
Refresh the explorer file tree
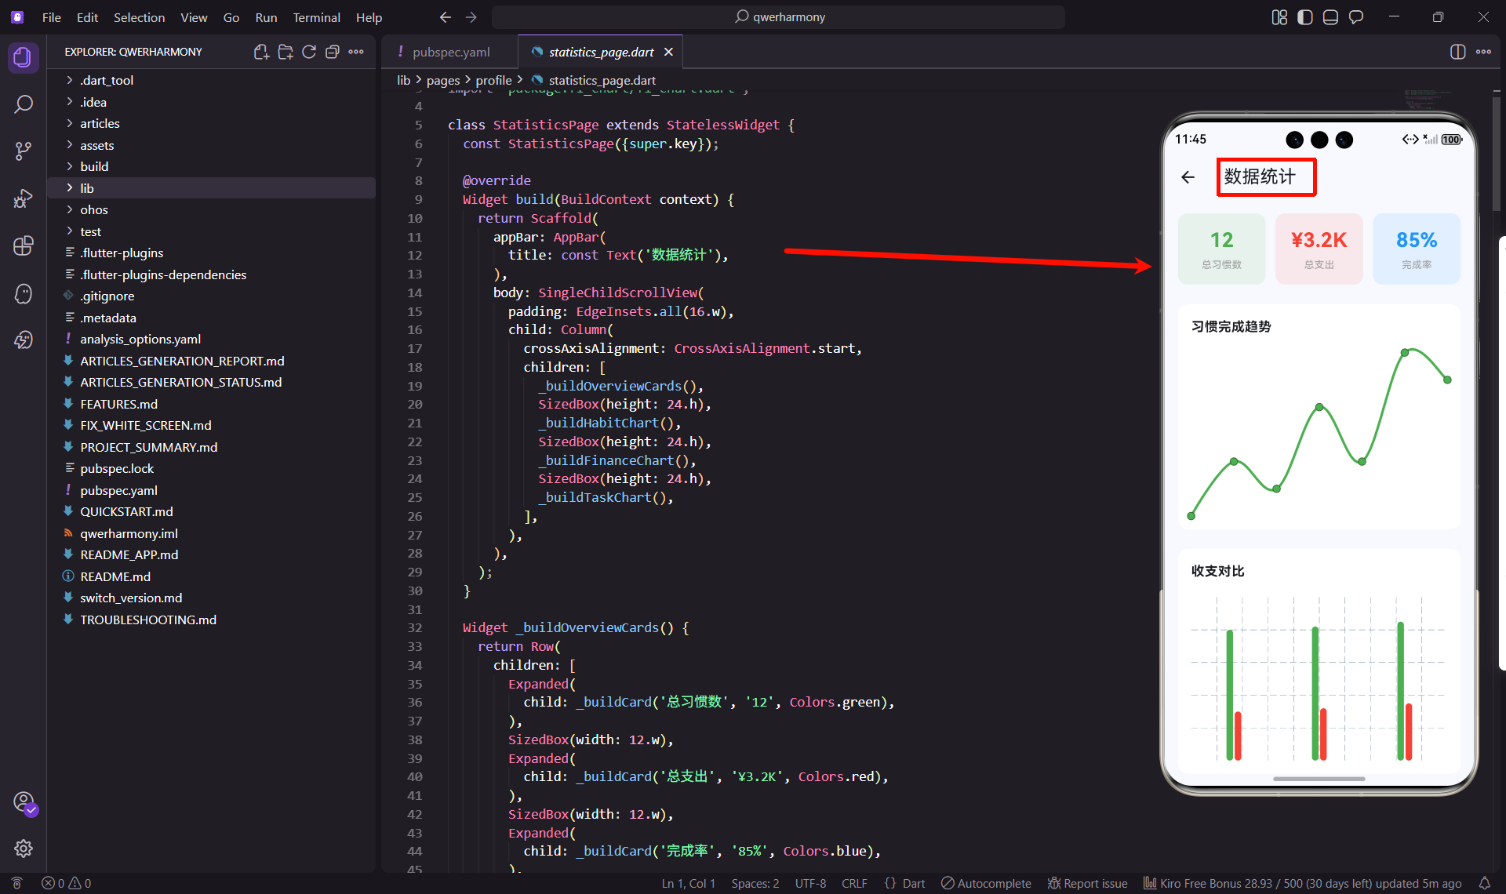click(x=309, y=52)
